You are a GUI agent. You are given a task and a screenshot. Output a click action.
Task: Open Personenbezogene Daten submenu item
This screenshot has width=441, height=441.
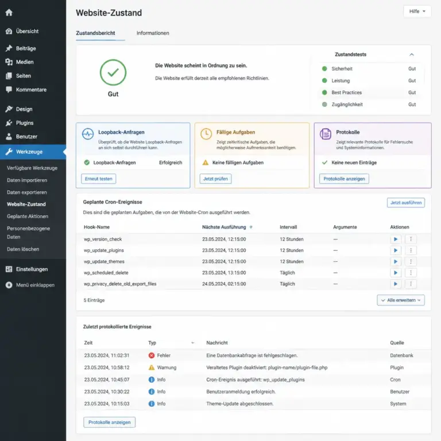click(x=28, y=233)
